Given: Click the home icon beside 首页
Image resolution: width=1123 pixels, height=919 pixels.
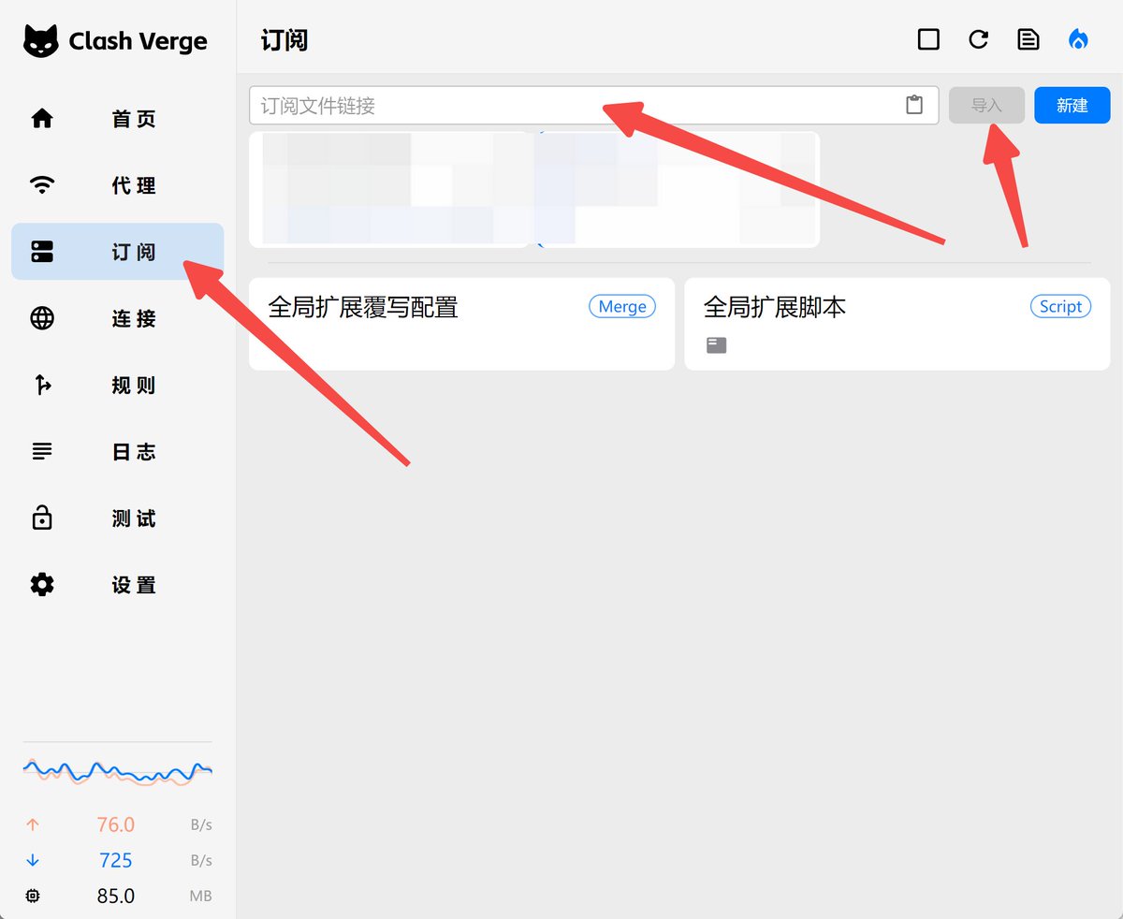Looking at the screenshot, I should [x=42, y=119].
